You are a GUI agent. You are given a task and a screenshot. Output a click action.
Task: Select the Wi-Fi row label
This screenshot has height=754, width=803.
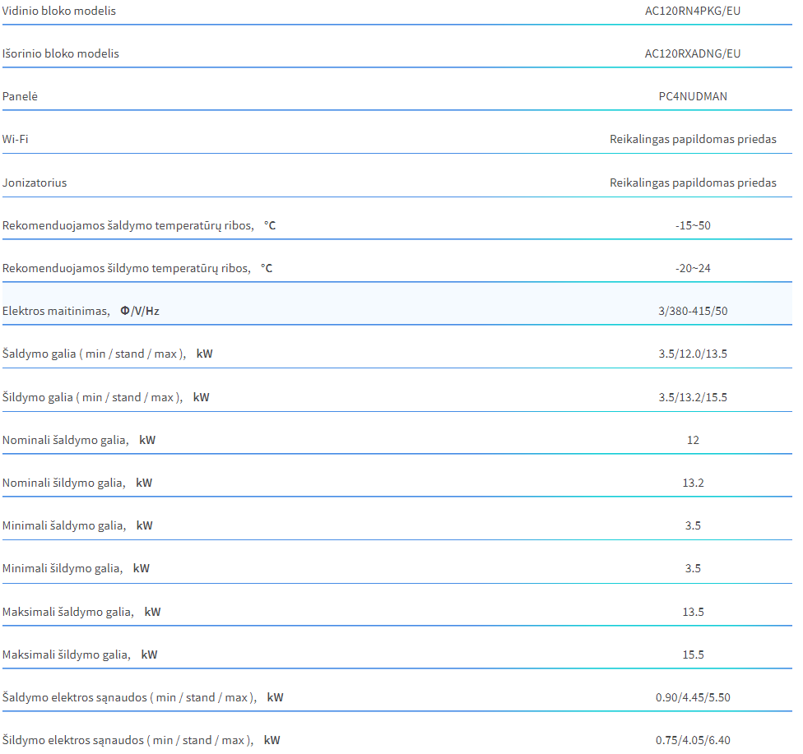(16, 139)
